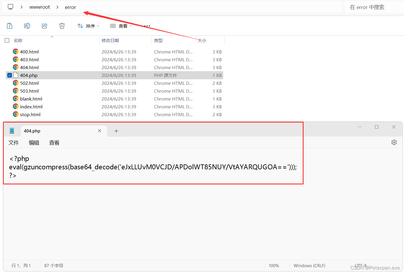Toggle the select-all checkbox in header

7,40
